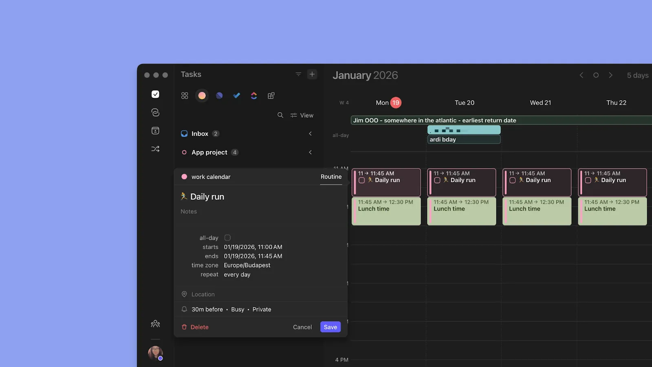The height and width of the screenshot is (367, 652).
Task: Select Thu 22 day header
Action: 616,103
